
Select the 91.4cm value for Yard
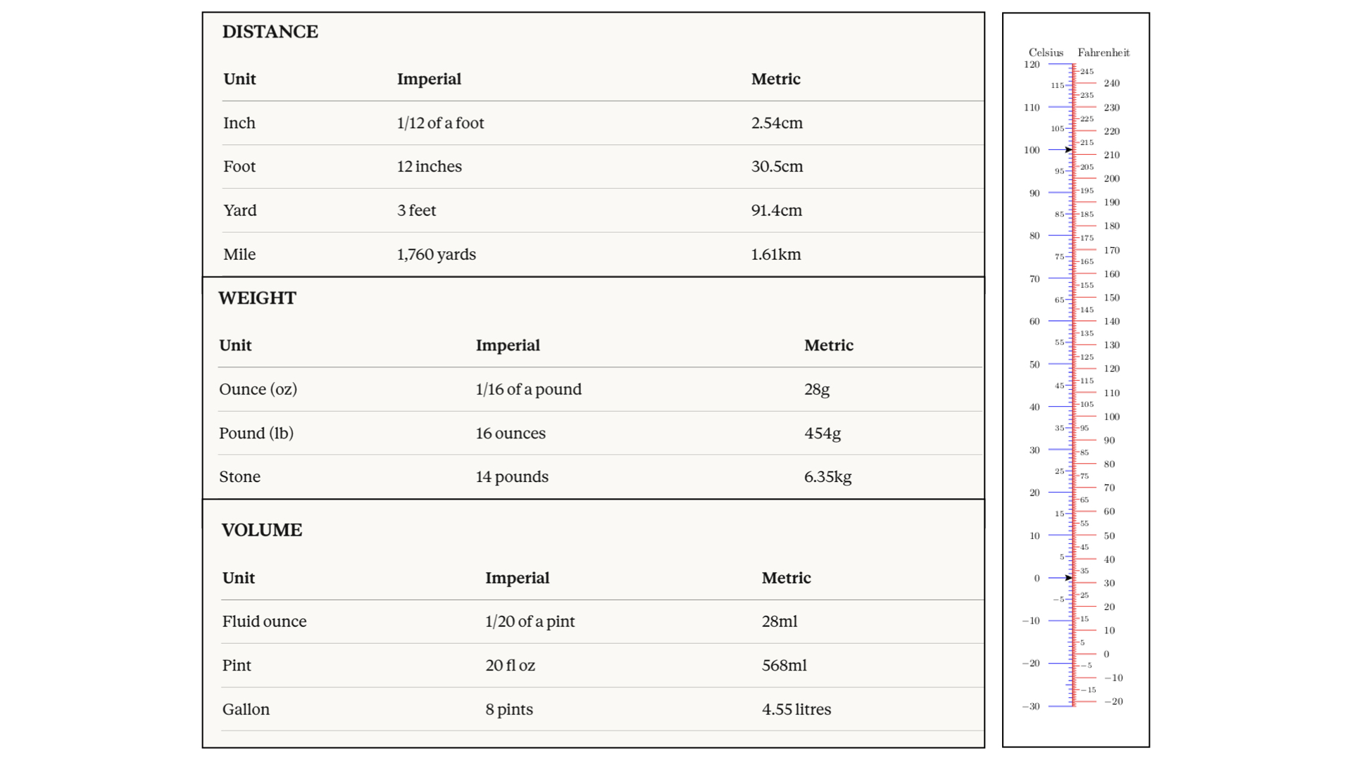coord(777,210)
